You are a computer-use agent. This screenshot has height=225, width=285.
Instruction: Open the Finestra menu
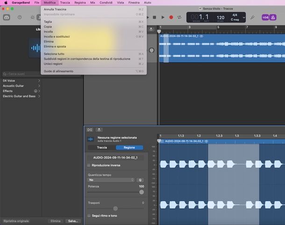[x=134, y=2]
